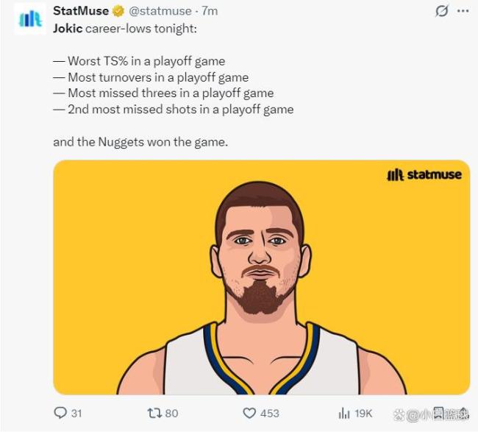Click the repost arrows icon
This screenshot has height=432, width=478.
154,413
